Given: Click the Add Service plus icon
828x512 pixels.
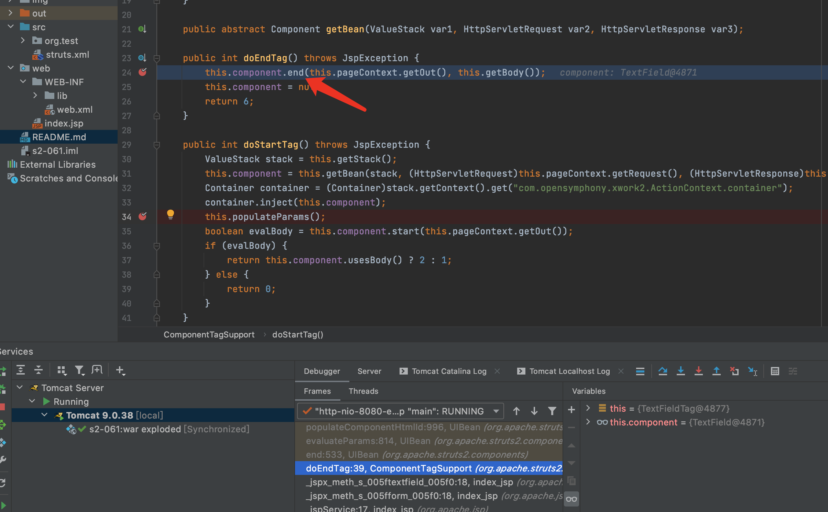Looking at the screenshot, I should tap(120, 370).
